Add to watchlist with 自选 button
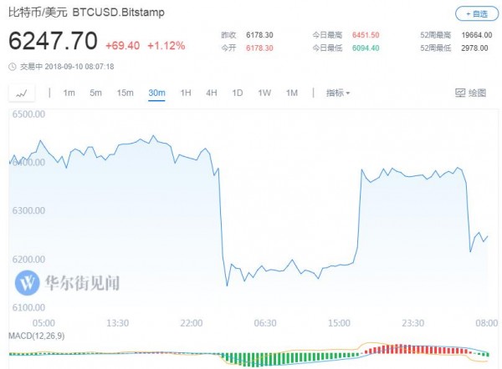Image resolution: width=502 pixels, height=369 pixels. pos(474,14)
